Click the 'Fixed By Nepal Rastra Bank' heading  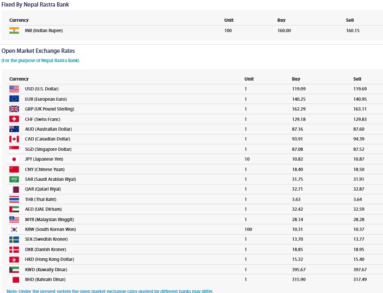coord(35,5)
